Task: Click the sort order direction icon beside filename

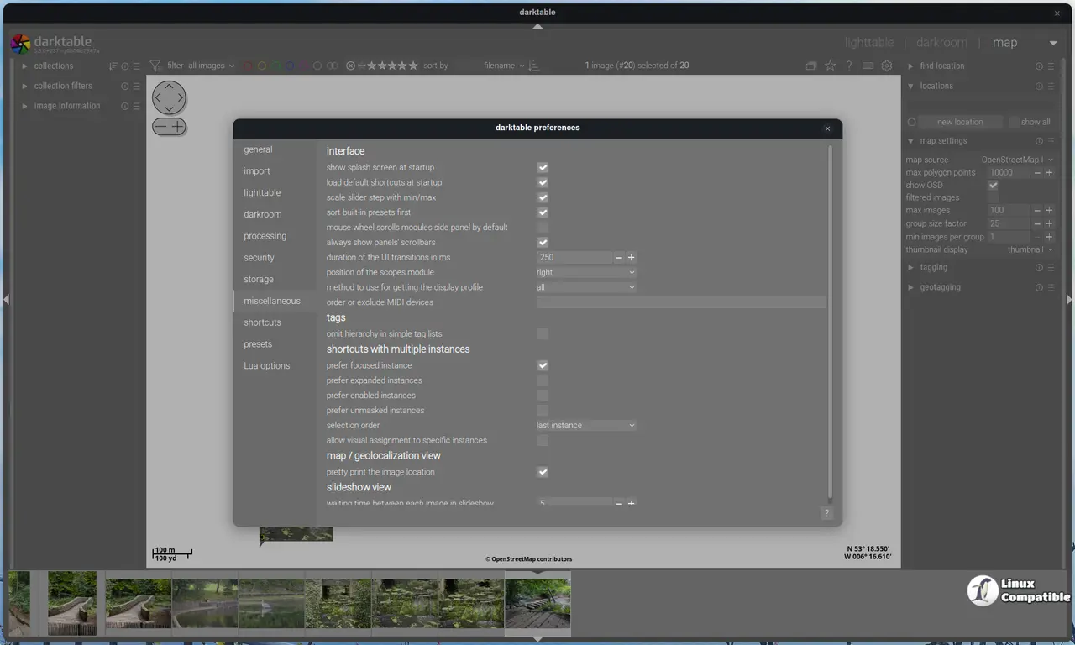Action: [534, 66]
